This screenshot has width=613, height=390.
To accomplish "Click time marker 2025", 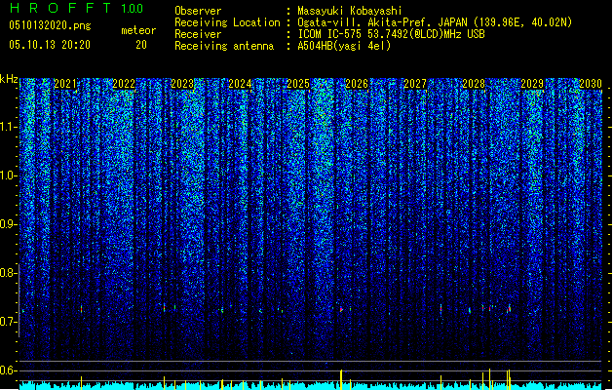I will click(x=298, y=84).
